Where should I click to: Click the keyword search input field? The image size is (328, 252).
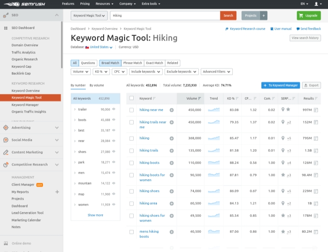[x=165, y=15]
